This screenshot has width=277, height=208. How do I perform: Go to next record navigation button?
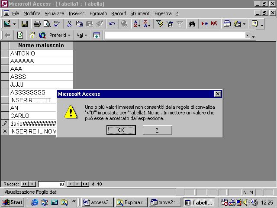70,184
